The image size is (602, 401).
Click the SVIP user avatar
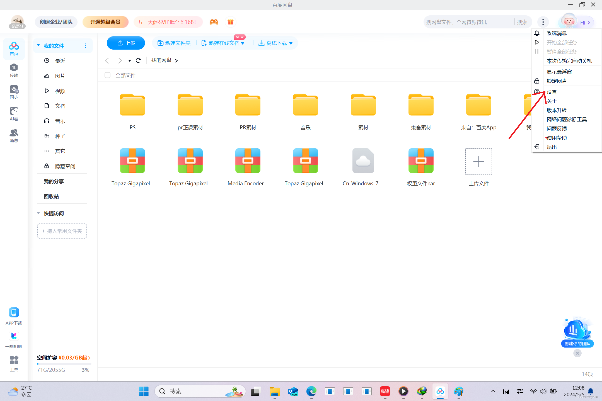click(x=17, y=22)
